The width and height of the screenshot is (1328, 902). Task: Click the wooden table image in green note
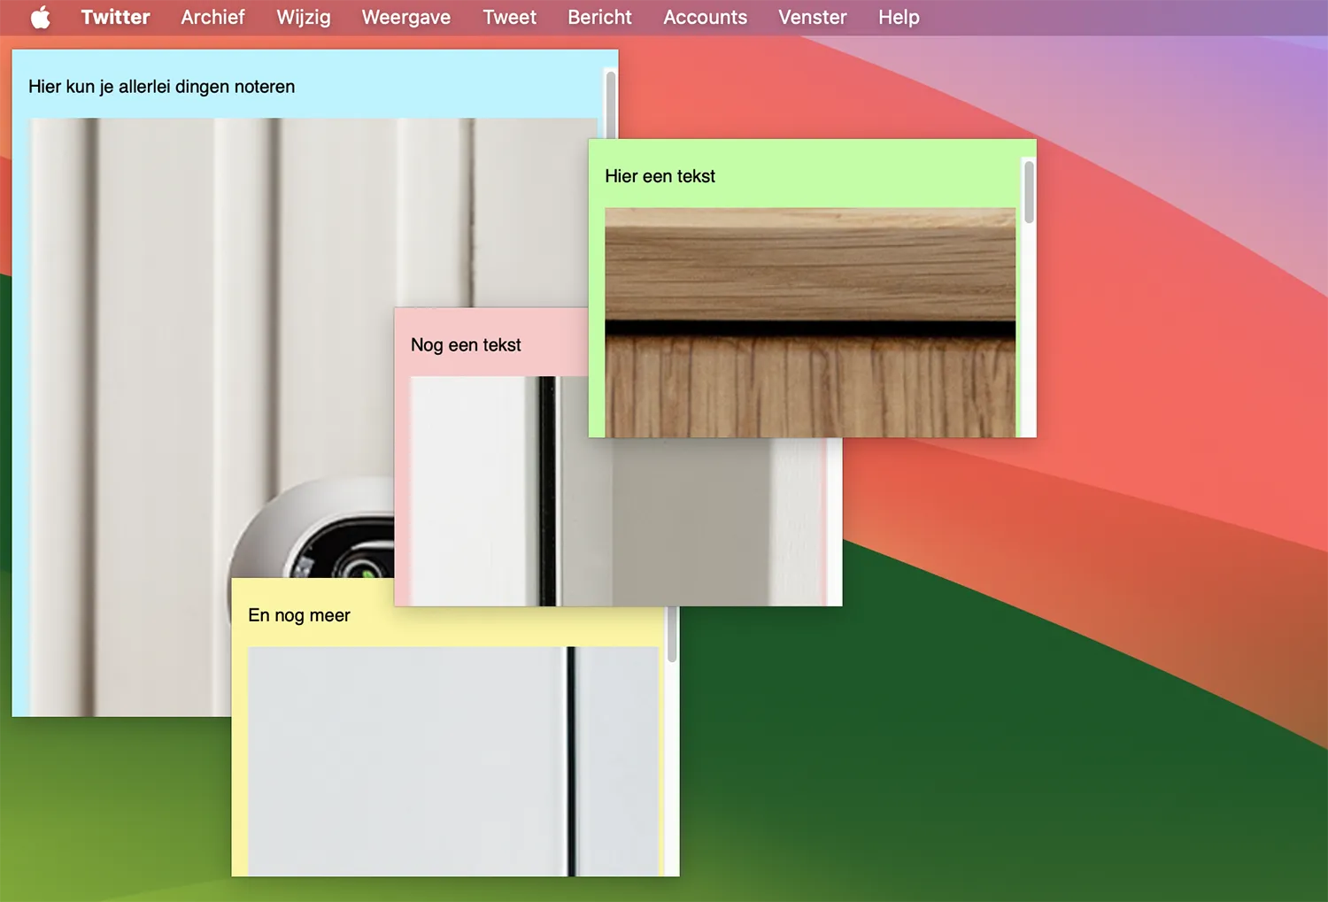(810, 322)
